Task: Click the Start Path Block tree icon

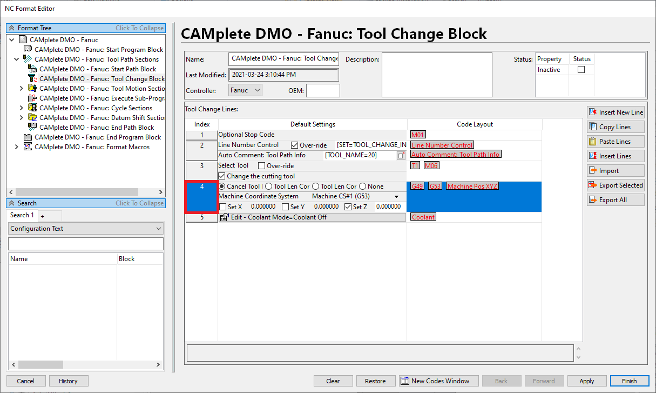Action: (32, 69)
